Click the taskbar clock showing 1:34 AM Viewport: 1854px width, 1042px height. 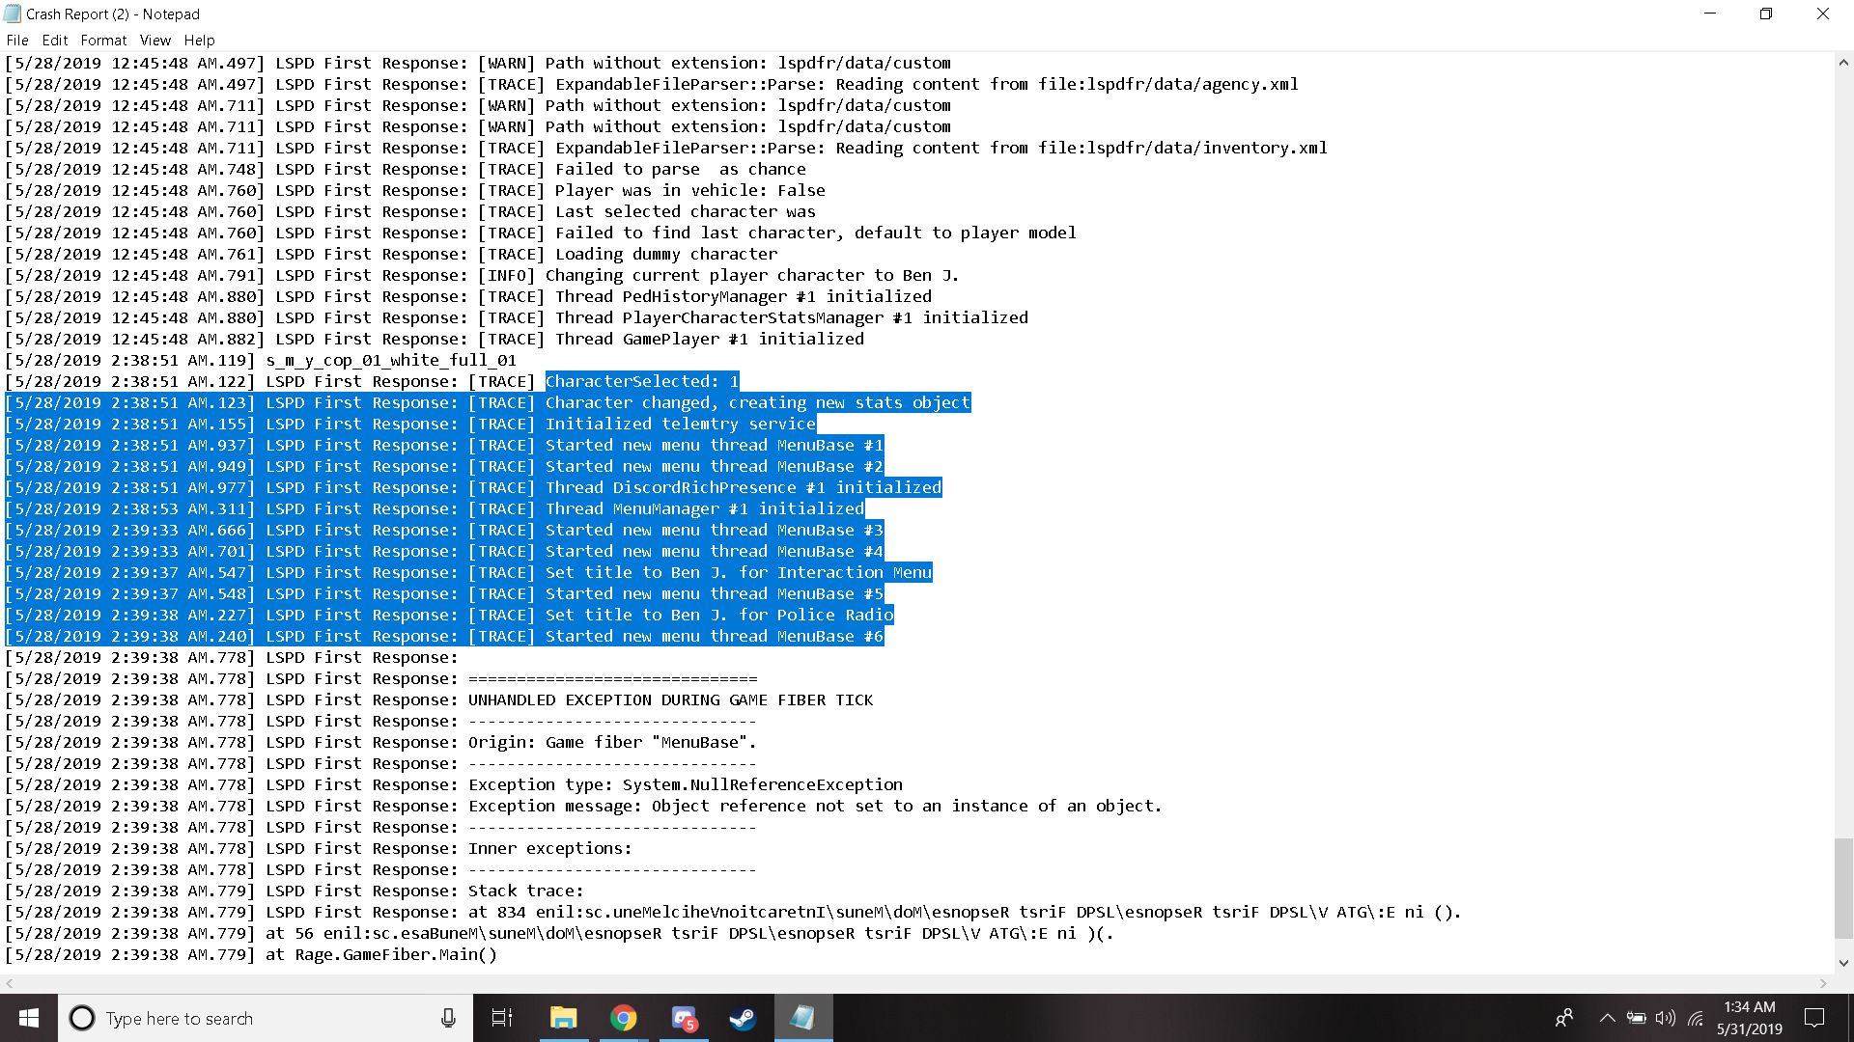click(1749, 1018)
